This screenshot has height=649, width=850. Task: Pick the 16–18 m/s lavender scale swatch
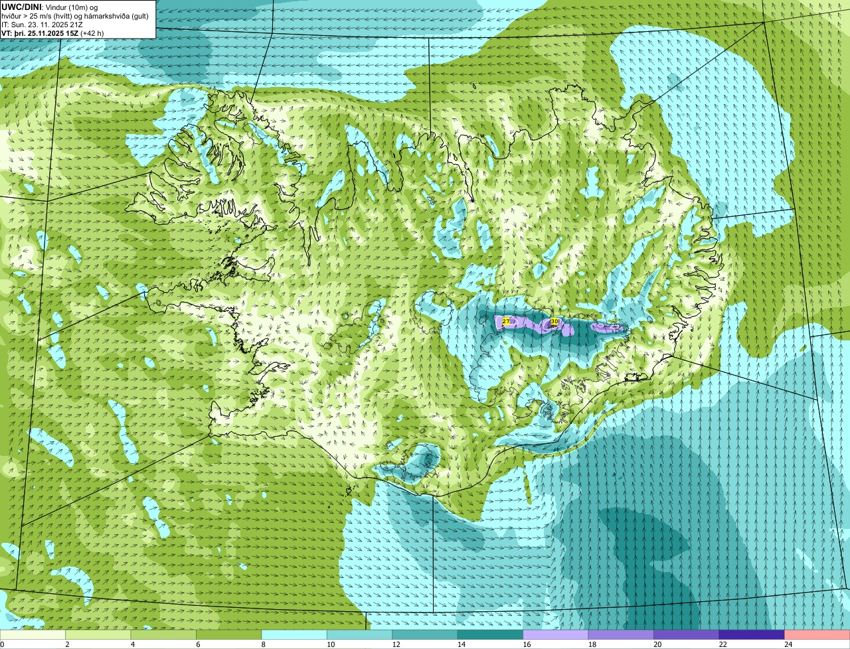[x=556, y=634]
